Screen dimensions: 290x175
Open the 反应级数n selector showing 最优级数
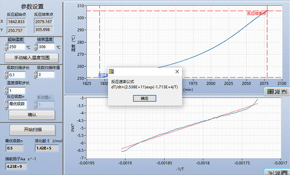pyautogui.click(x=17, y=104)
